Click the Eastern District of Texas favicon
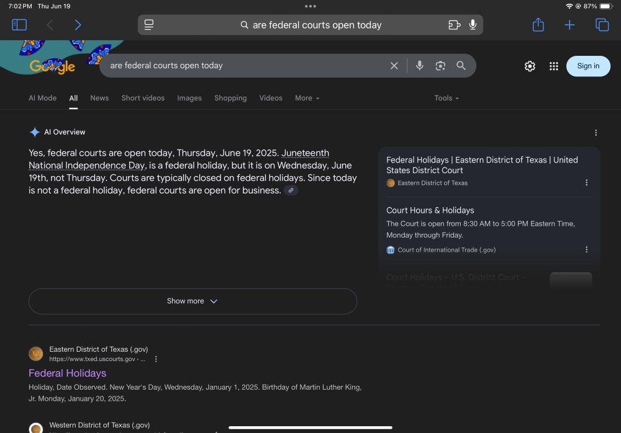Image resolution: width=621 pixels, height=433 pixels. (35, 354)
